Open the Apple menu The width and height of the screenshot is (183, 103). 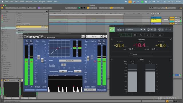tap(3, 2)
